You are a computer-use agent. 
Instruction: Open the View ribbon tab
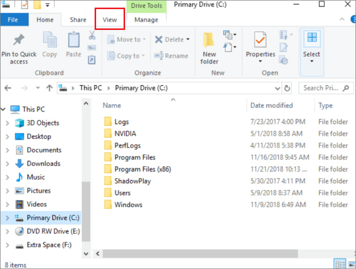click(110, 20)
